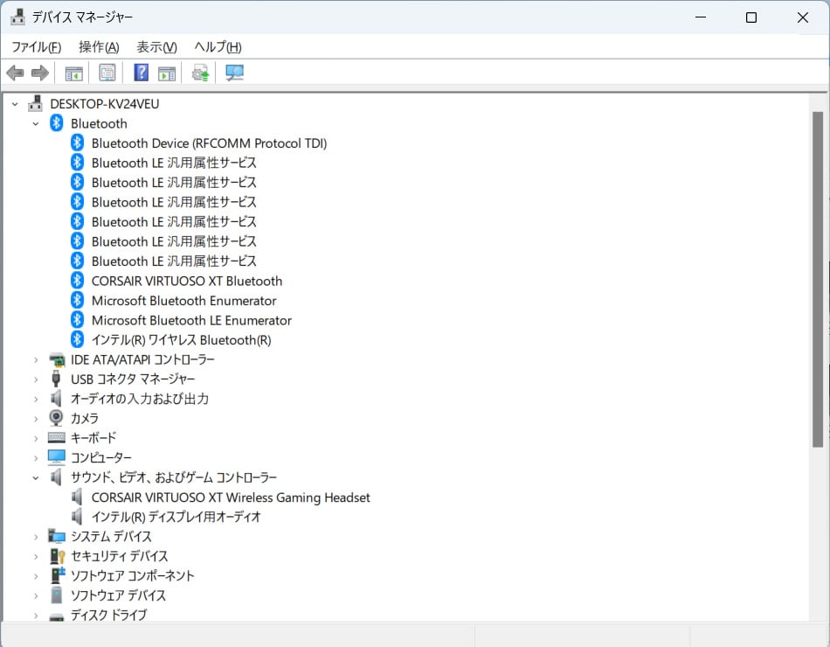830x647 pixels.
Task: Click the ソフトウェア コンポーネント icon
Action: 58,575
